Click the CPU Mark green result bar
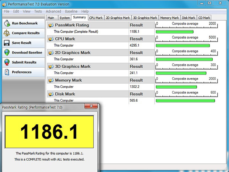Image resolution: width=229 pixels, height=172 pixels. pos(183,45)
